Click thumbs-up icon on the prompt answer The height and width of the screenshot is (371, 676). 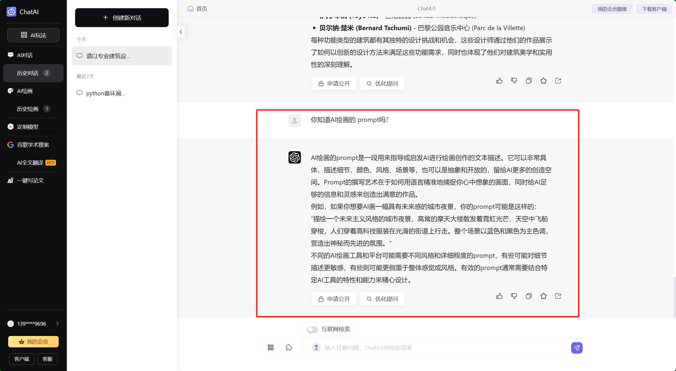pos(499,296)
